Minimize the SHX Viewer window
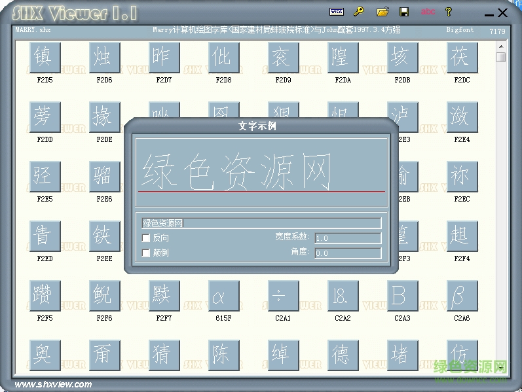Screen dimensions: 522x392 coord(489,14)
